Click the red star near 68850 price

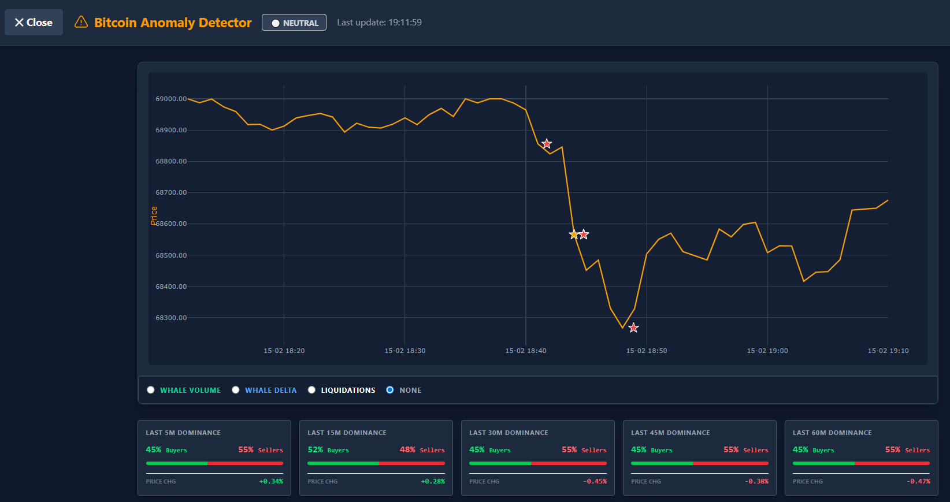(547, 143)
